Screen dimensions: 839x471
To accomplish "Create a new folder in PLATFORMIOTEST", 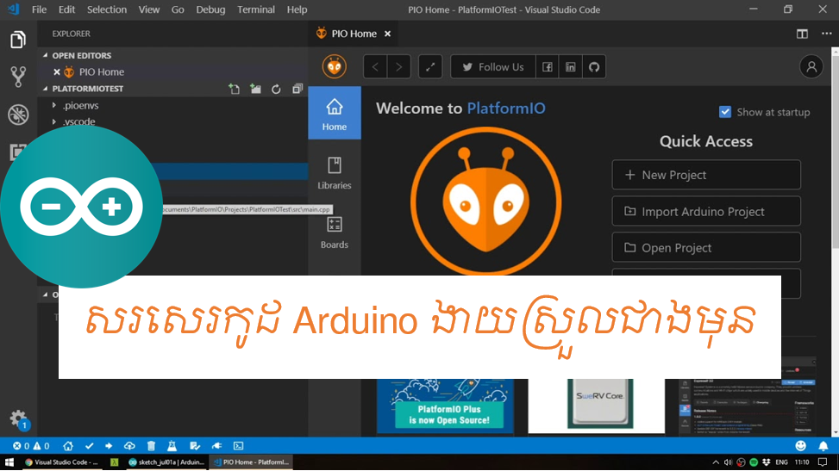I will pyautogui.click(x=255, y=89).
